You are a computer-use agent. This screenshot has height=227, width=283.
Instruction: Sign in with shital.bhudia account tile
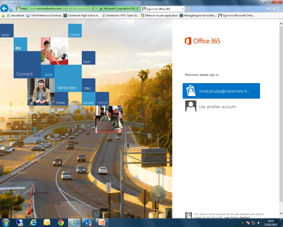pyautogui.click(x=221, y=91)
